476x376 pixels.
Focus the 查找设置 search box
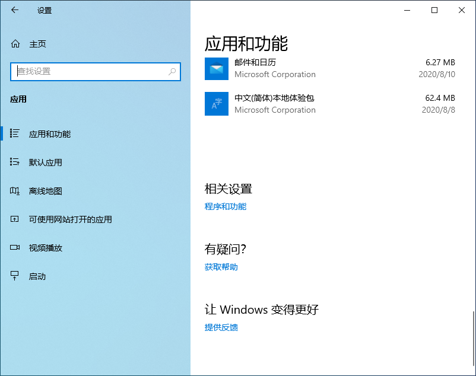(96, 72)
